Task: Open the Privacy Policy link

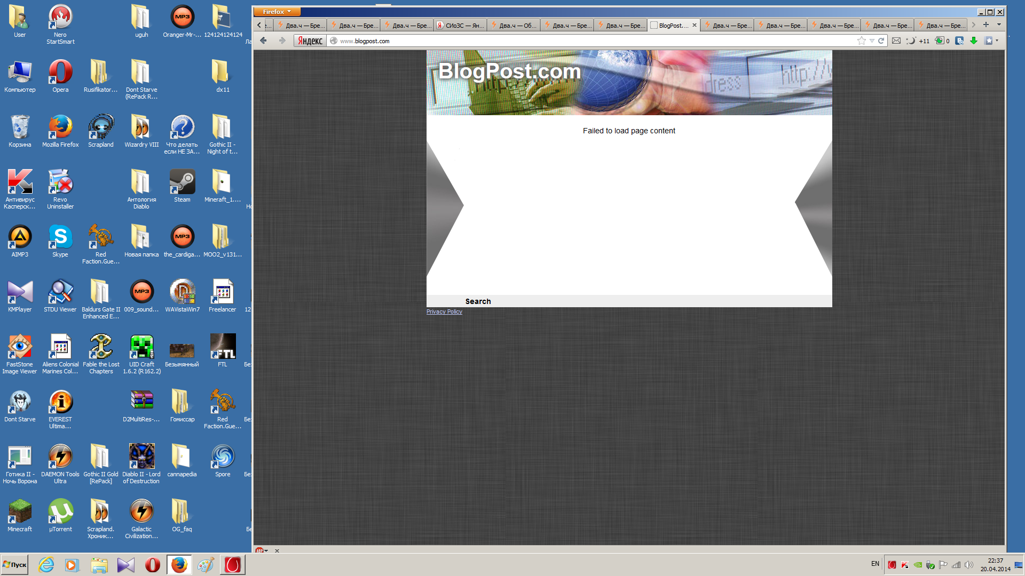Action: click(444, 311)
